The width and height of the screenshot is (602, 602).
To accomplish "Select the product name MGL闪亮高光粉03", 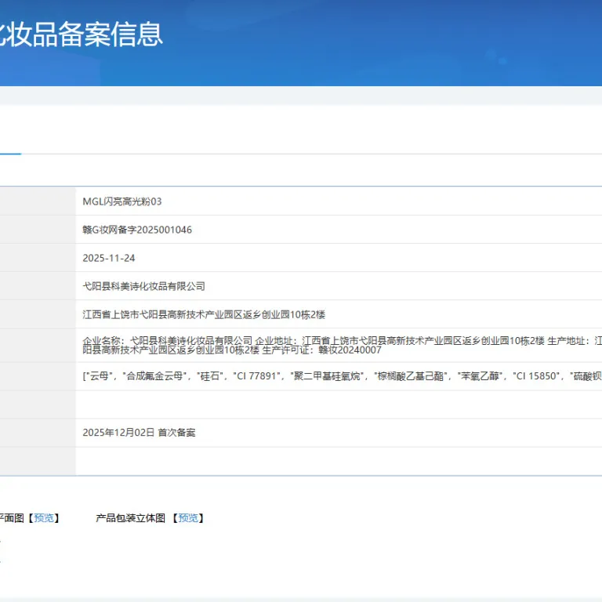I will (x=122, y=201).
